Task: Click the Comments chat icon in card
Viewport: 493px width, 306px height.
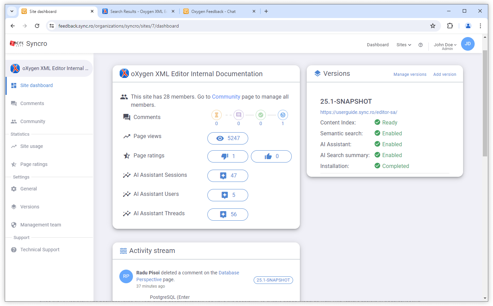Action: [x=127, y=117]
